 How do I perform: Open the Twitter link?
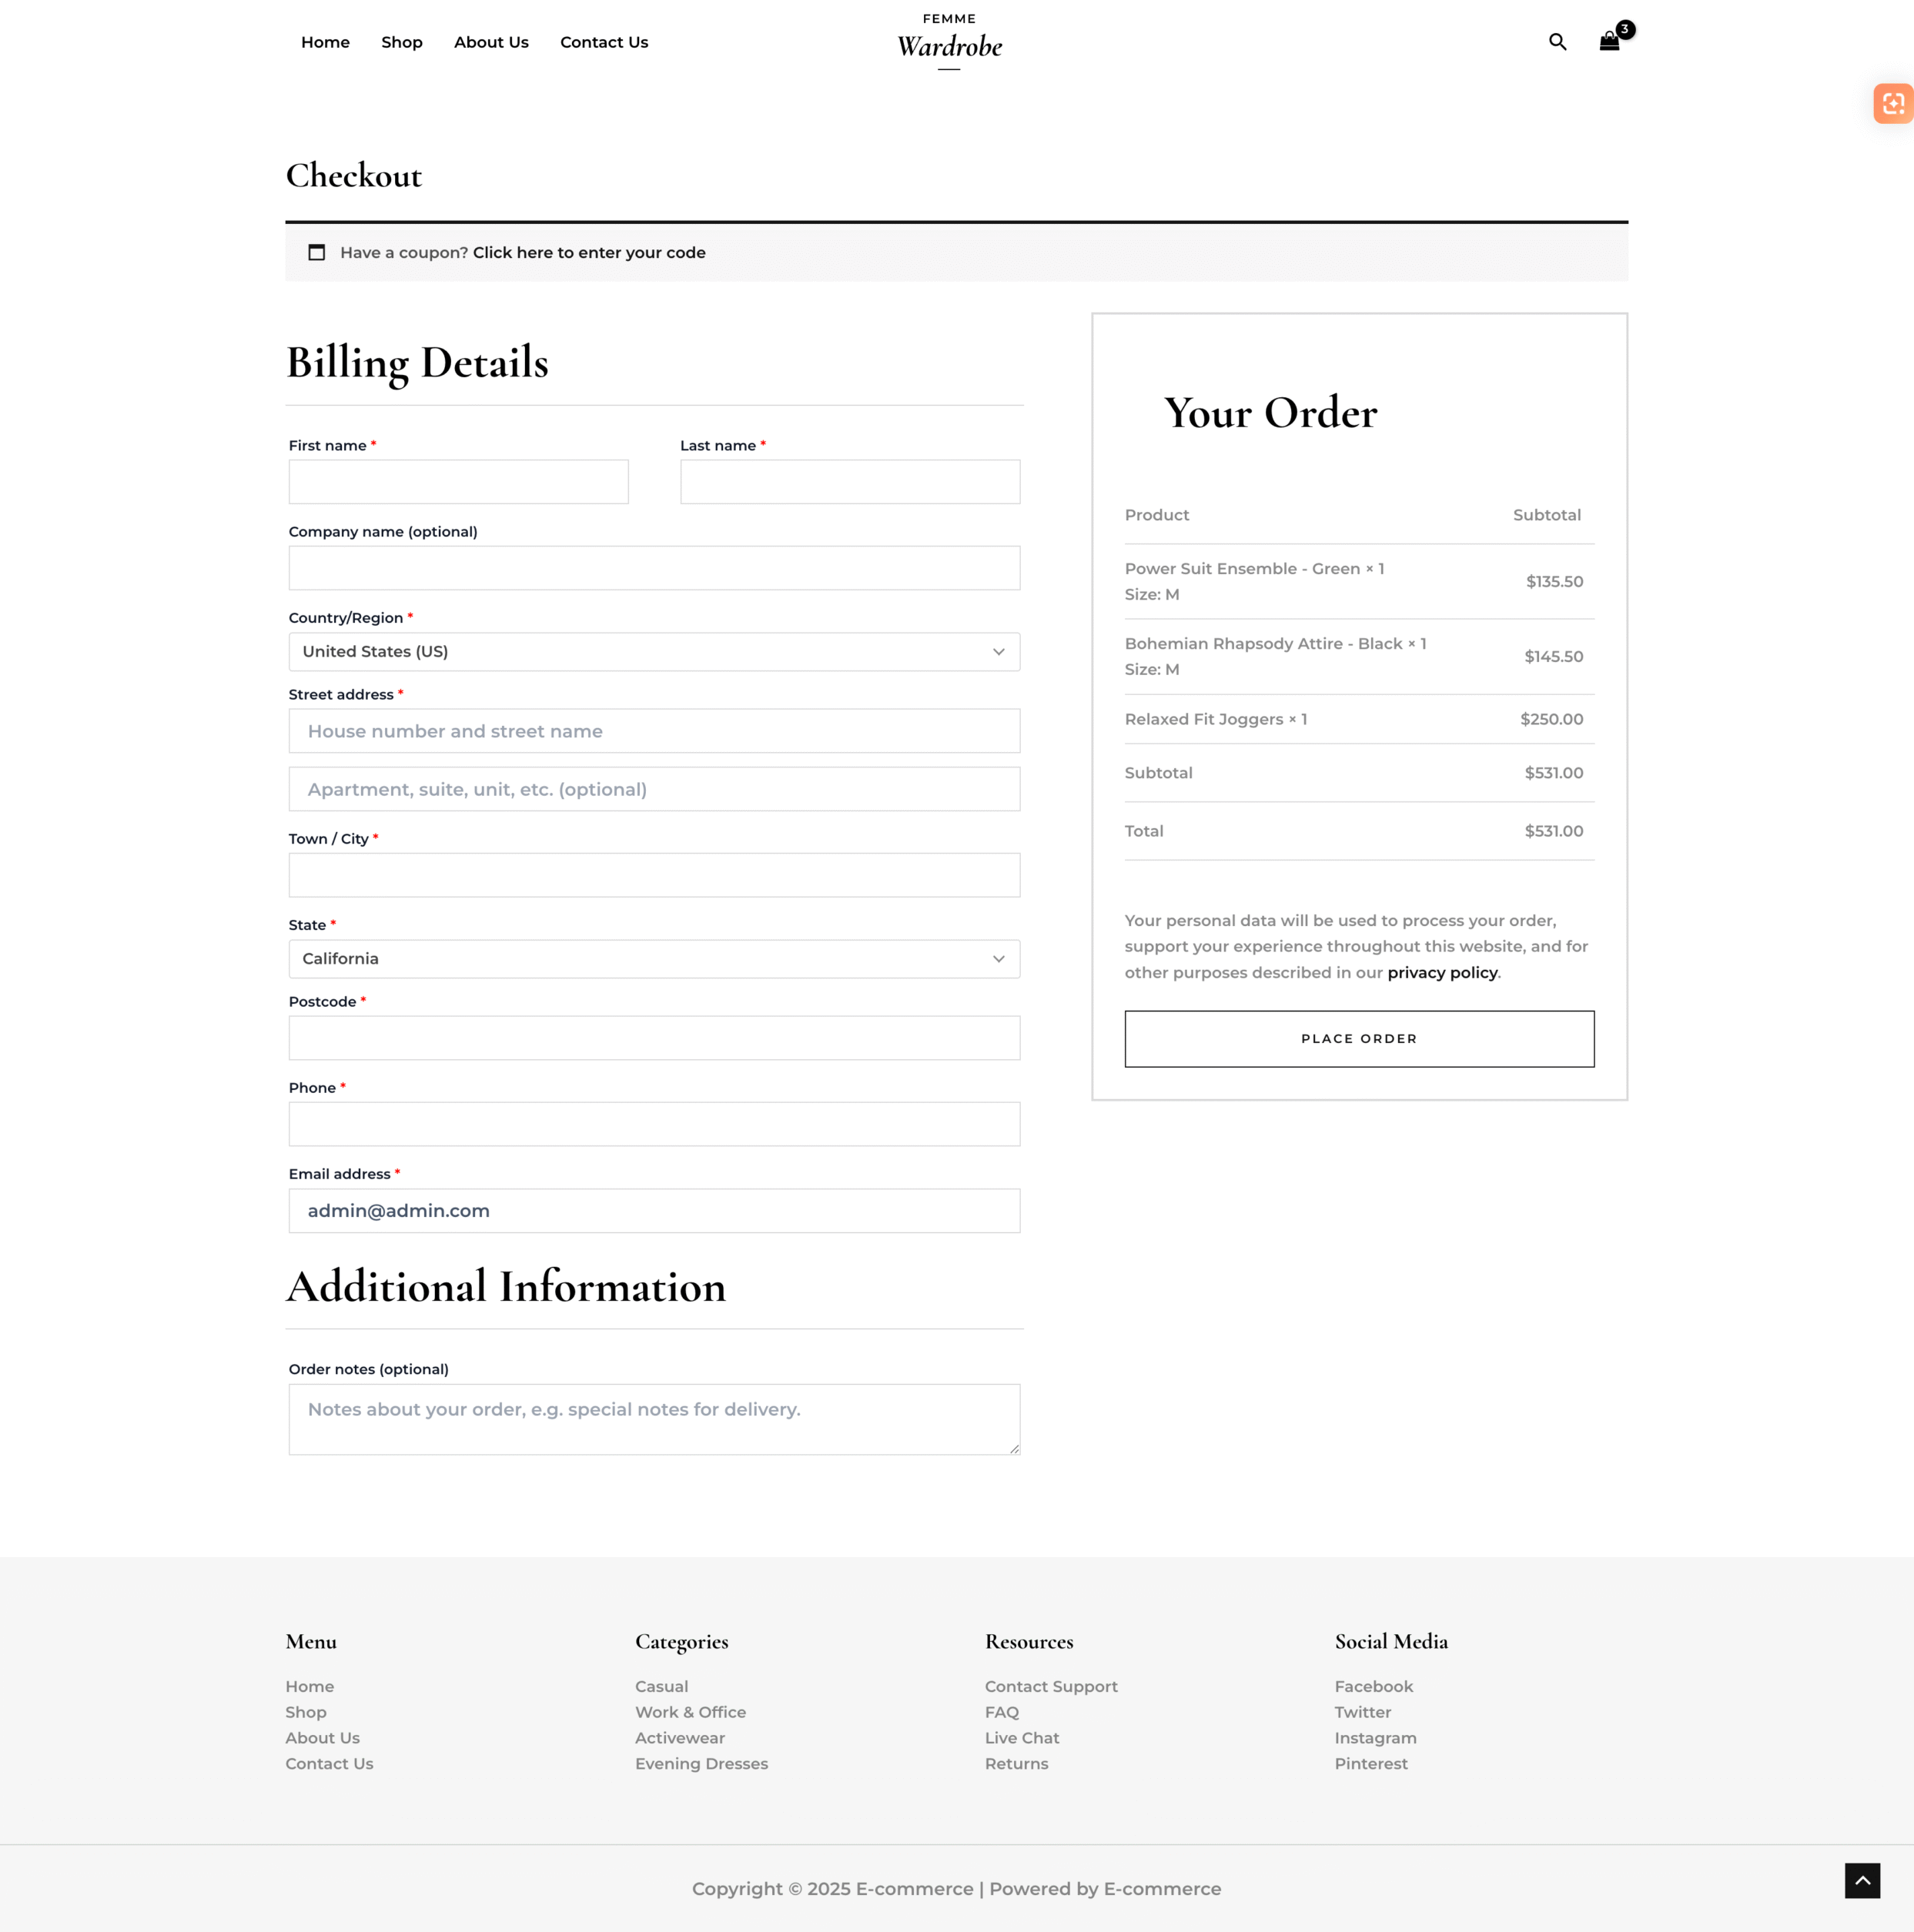(1363, 1712)
